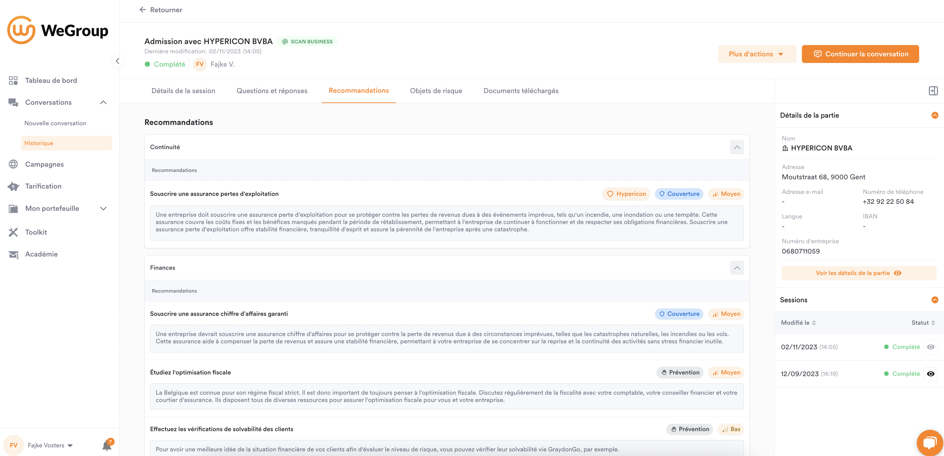Click Moyen priority badge for pertes d'exploitation
This screenshot has width=944, height=456.
(726, 194)
